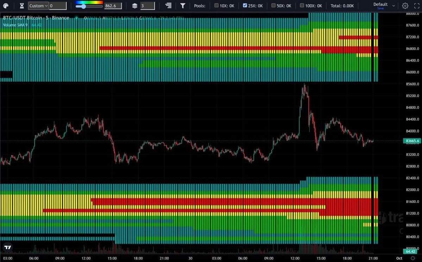Toggle fullscreen with the corner-brackets icon

tap(417, 6)
